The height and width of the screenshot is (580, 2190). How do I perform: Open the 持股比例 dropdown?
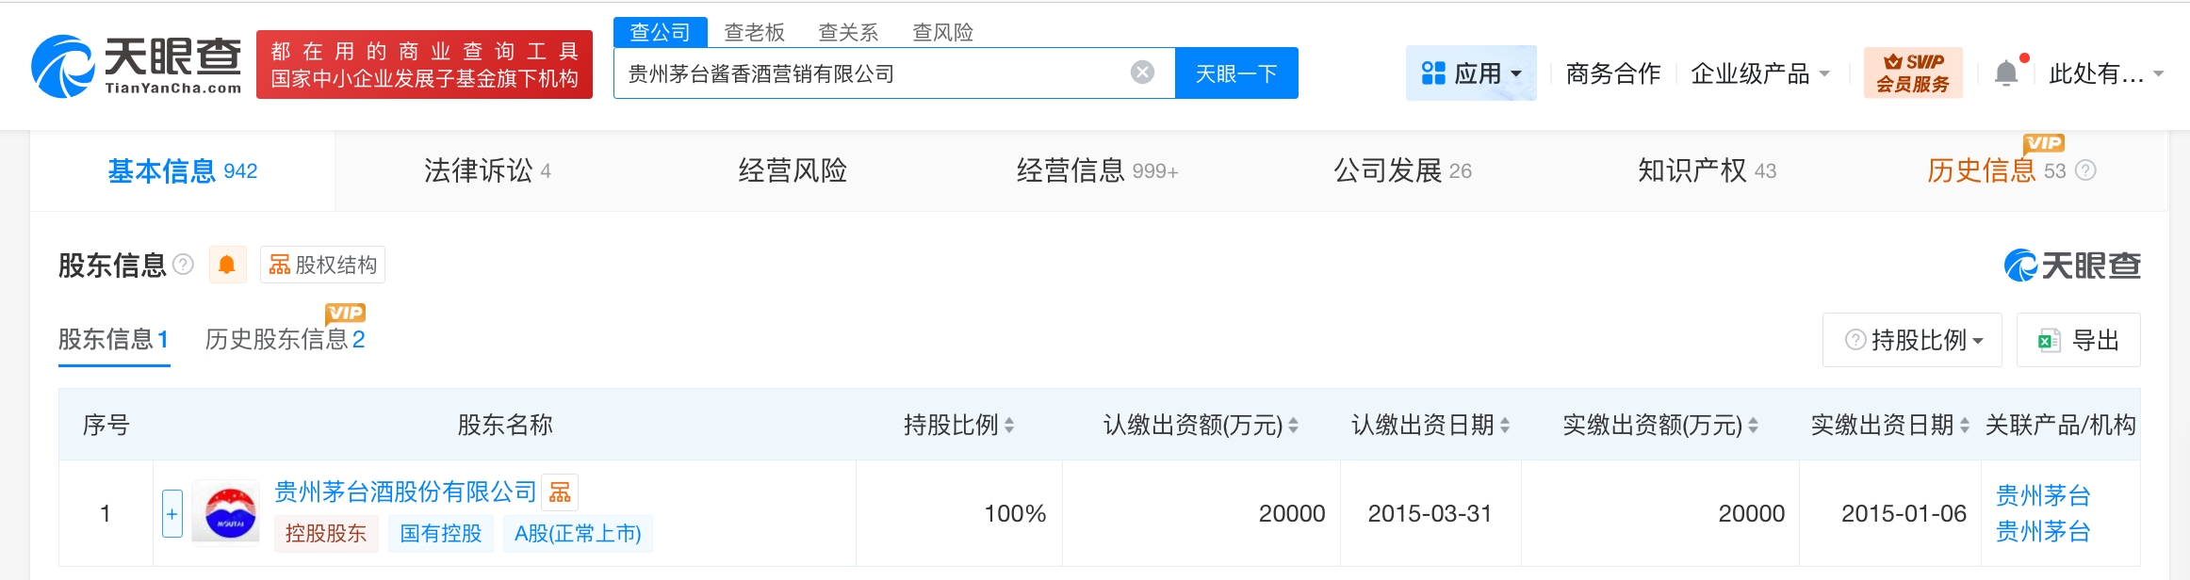(x=1912, y=340)
